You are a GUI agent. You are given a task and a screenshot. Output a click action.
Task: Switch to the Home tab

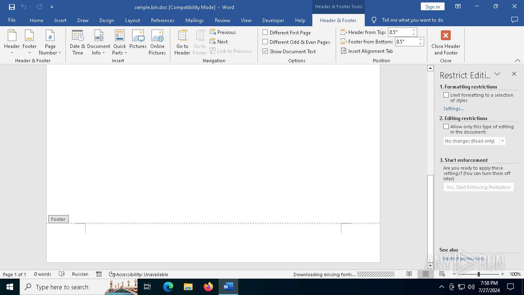[36, 20]
